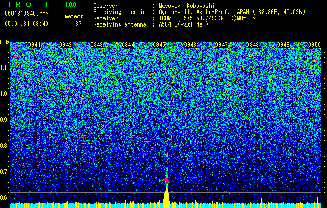This screenshot has height=208, width=327.
Task: Click the 0949 time marker
Action: pos(283,45)
